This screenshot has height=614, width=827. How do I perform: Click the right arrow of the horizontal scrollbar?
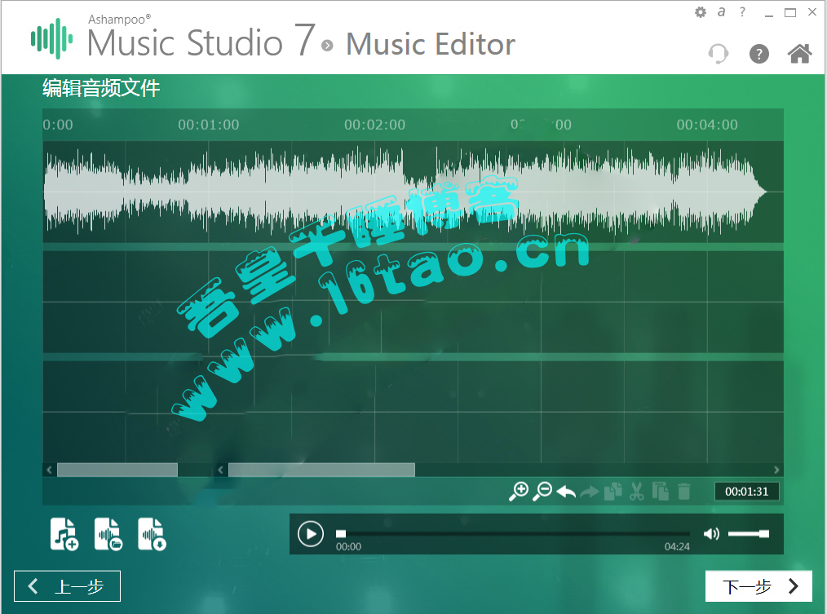(776, 470)
